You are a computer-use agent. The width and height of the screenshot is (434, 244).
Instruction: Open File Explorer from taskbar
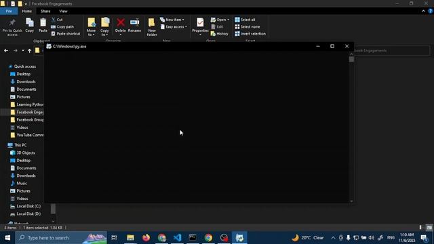130,238
